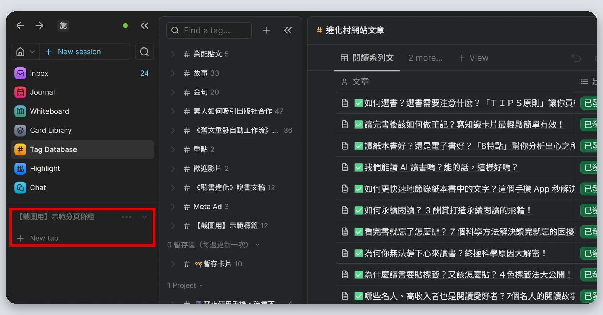Open the 2 more... views menu
The height and width of the screenshot is (315, 603).
point(425,58)
